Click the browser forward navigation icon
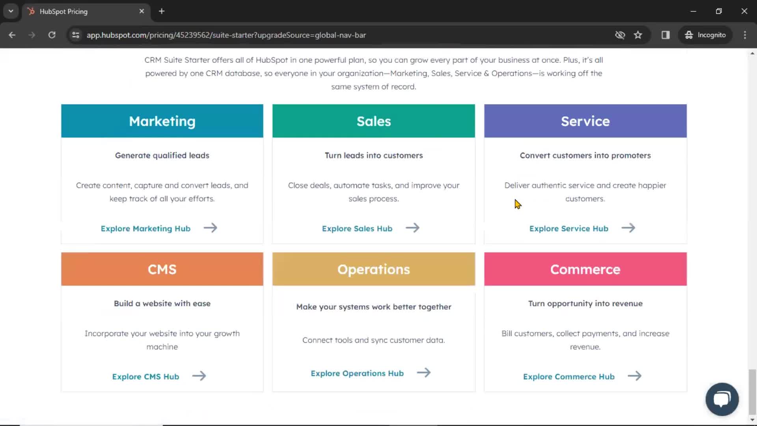The image size is (757, 426). click(32, 35)
